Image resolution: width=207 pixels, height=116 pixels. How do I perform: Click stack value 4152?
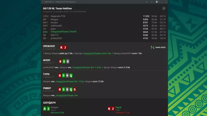[x=145, y=38]
